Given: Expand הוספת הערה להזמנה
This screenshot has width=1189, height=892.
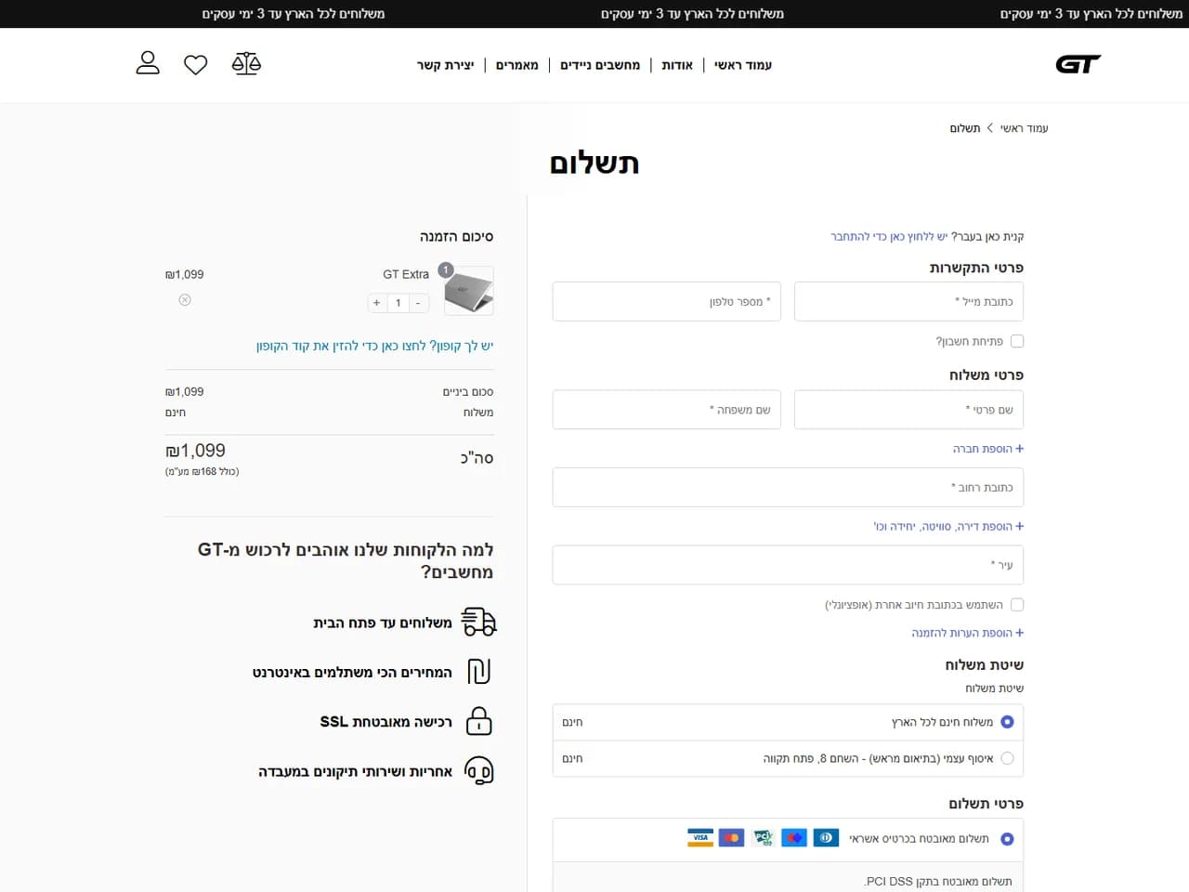Looking at the screenshot, I should click(967, 633).
